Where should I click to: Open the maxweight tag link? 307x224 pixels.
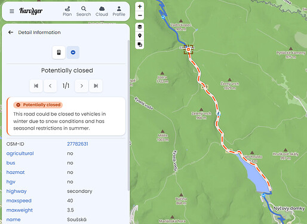click(x=20, y=210)
